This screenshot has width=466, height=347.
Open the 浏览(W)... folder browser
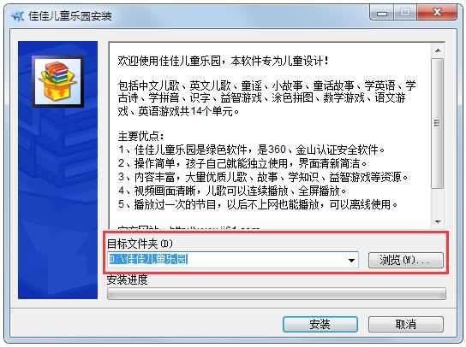406,260
